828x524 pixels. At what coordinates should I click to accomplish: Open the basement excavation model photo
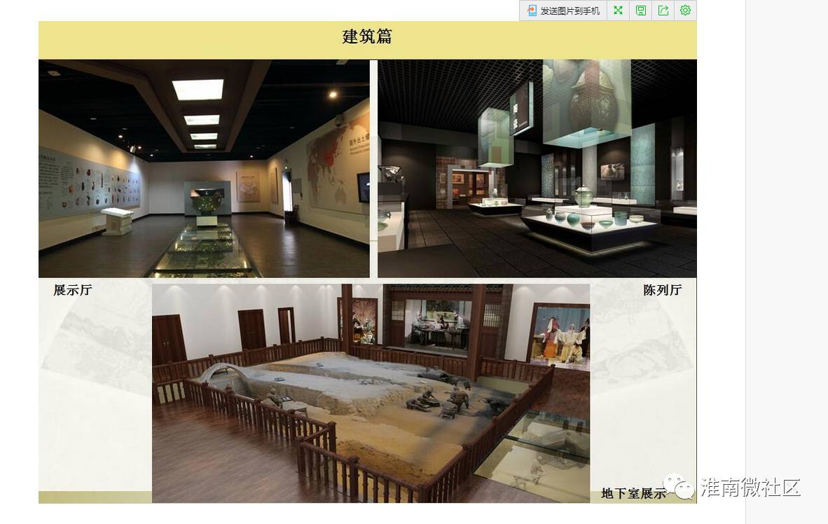[x=371, y=392]
